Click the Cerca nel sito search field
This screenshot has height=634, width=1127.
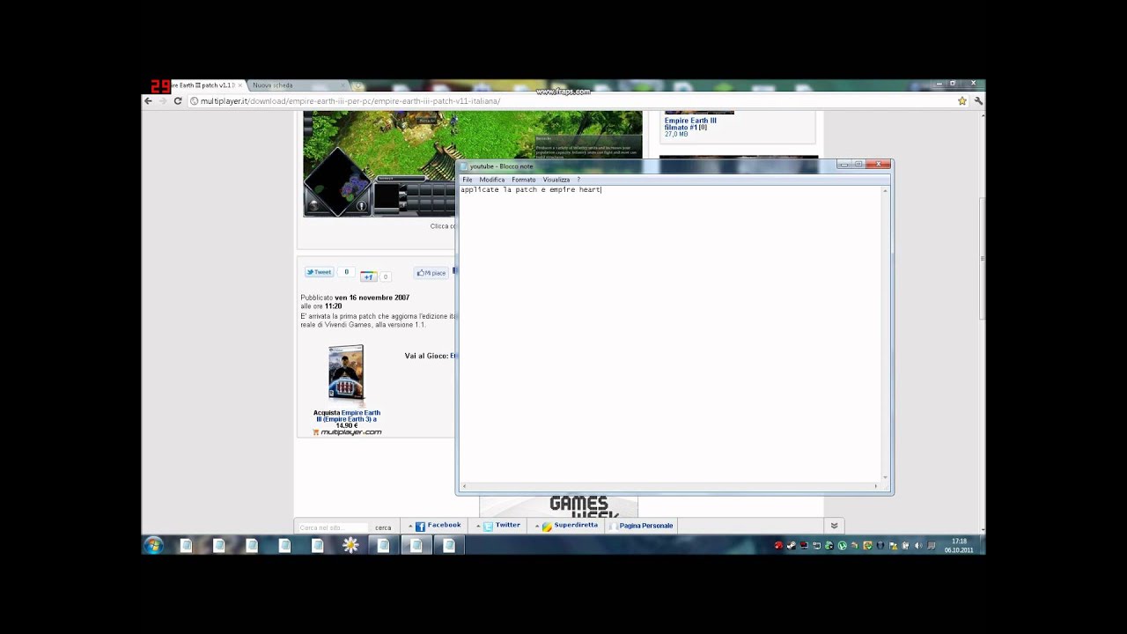333,527
